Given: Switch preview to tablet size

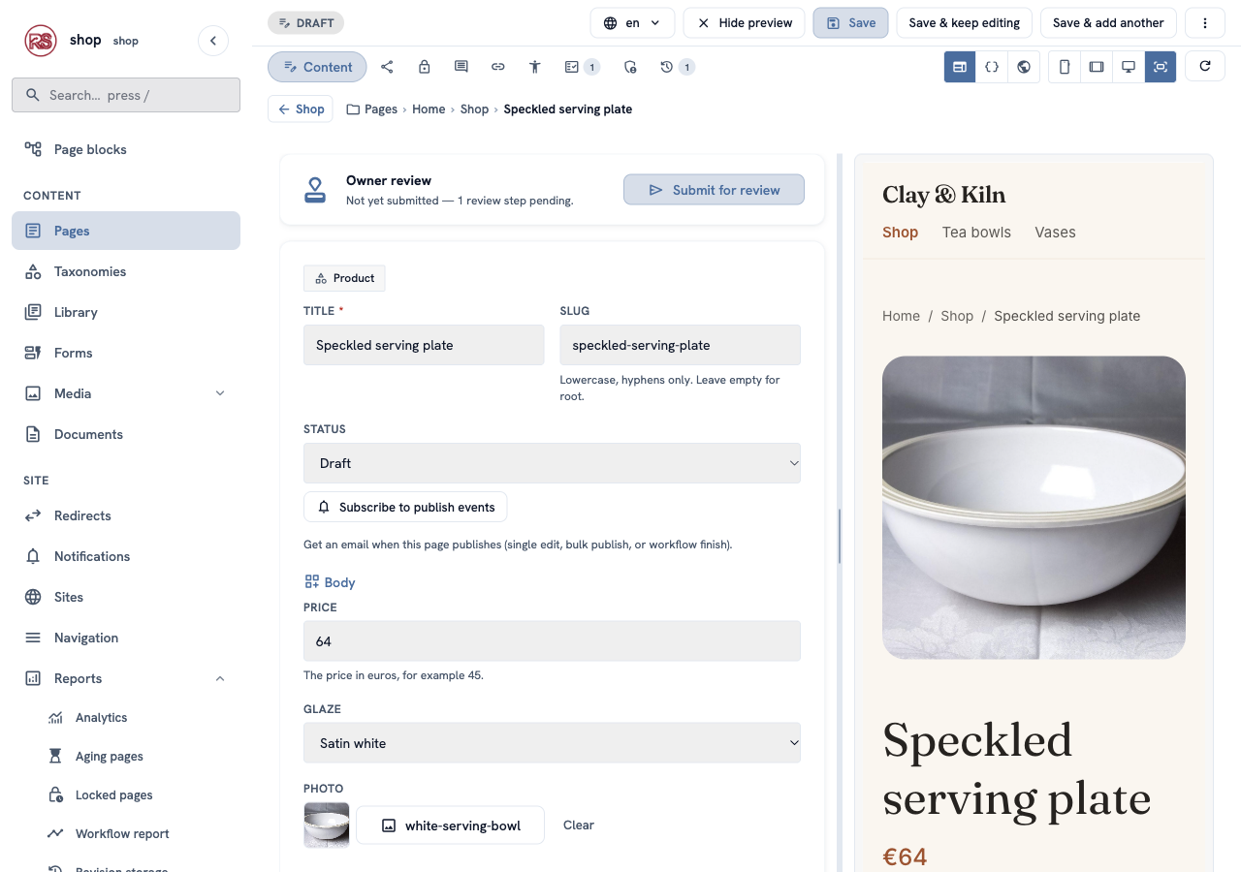Looking at the screenshot, I should [1097, 67].
